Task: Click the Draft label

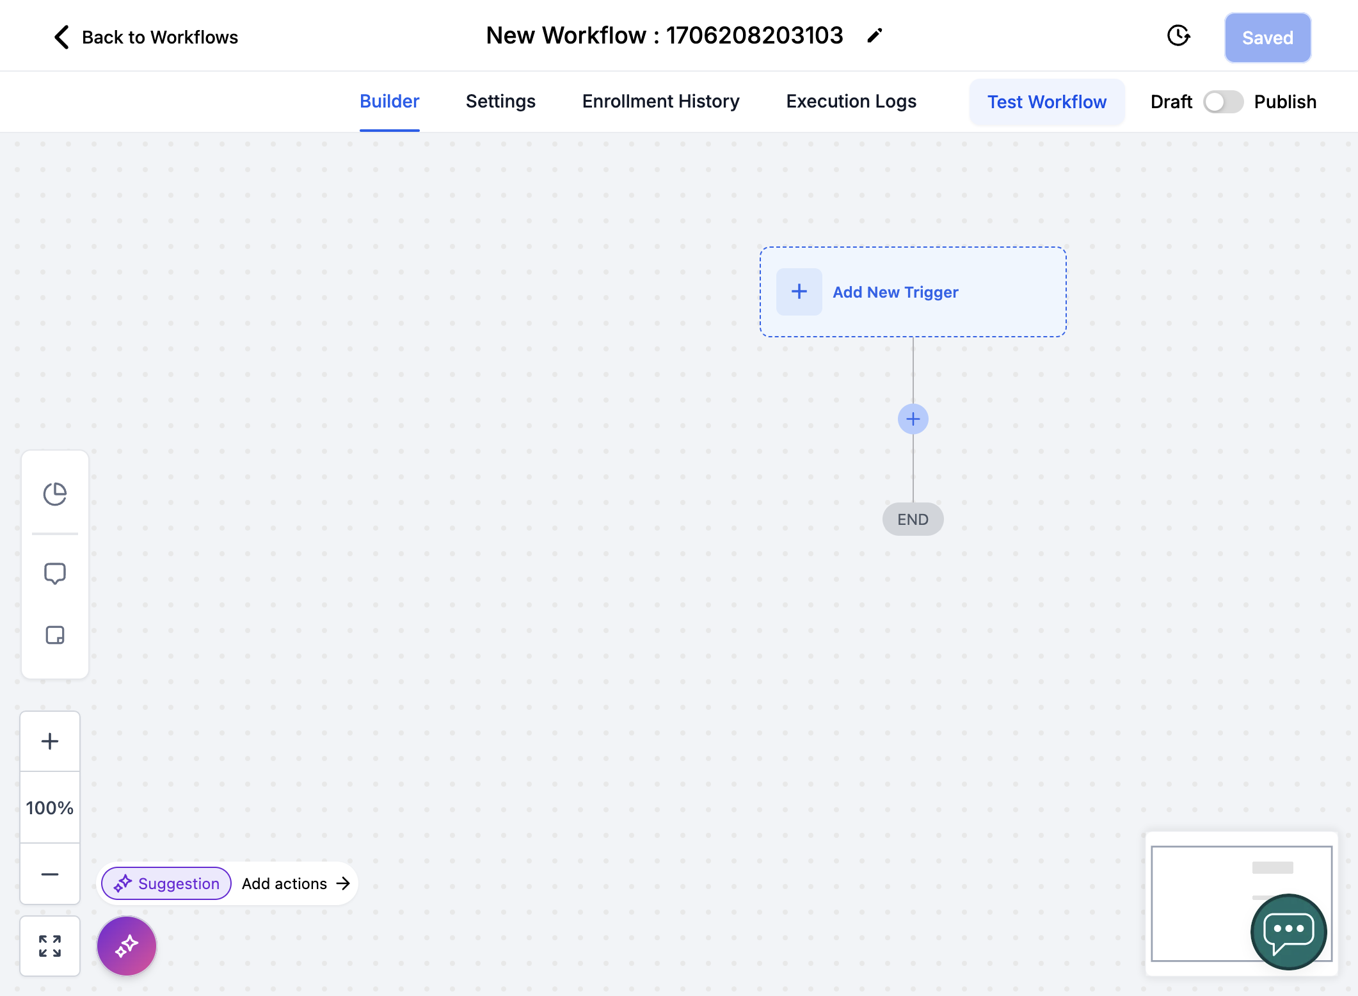Action: [x=1171, y=102]
